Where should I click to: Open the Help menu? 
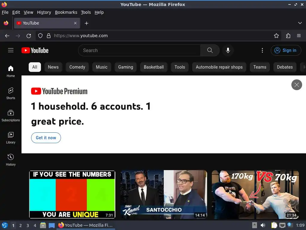[99, 12]
